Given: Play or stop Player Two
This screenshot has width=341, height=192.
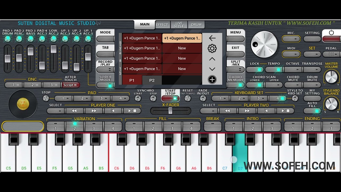Looking at the screenshot, I should tap(285, 111).
